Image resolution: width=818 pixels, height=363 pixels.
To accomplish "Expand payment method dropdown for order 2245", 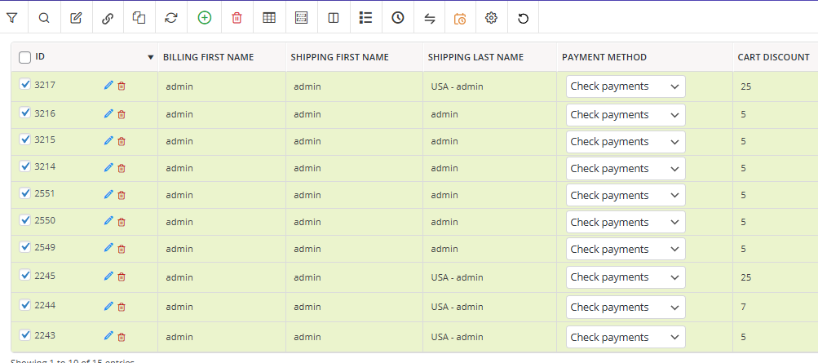I will pyautogui.click(x=626, y=277).
